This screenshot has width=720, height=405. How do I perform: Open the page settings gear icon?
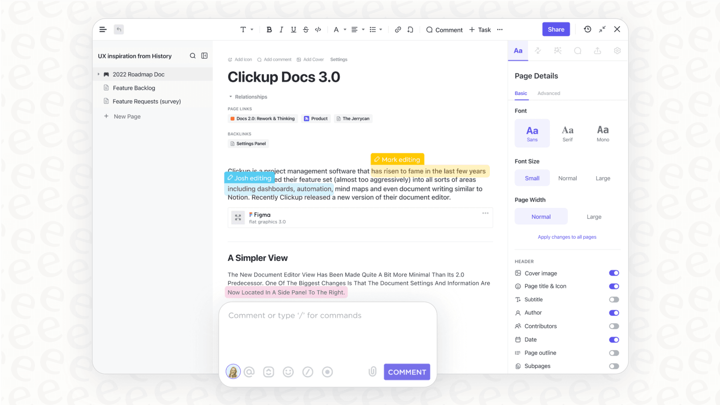pos(617,51)
